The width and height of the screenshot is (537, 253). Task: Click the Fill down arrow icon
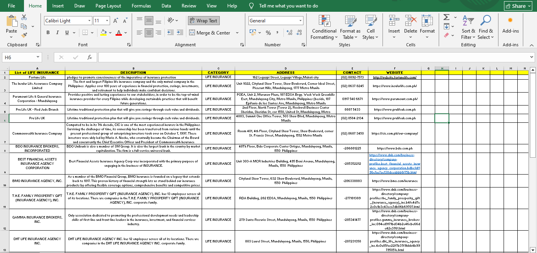(x=446, y=26)
